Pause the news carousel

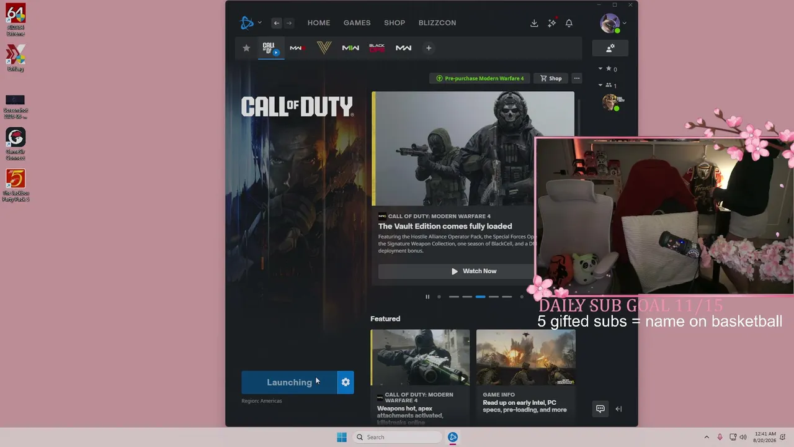[x=427, y=297]
